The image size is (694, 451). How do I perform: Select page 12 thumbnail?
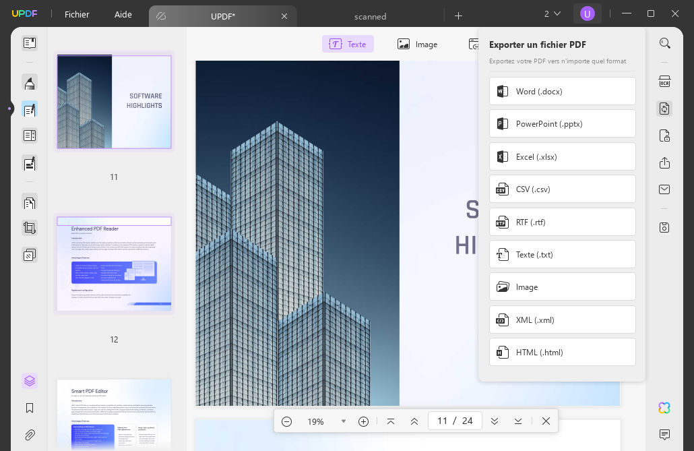point(114,264)
